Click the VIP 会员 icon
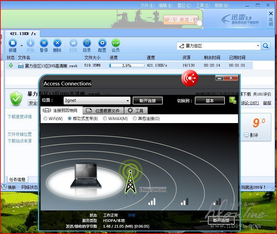 pyautogui.click(x=116, y=43)
